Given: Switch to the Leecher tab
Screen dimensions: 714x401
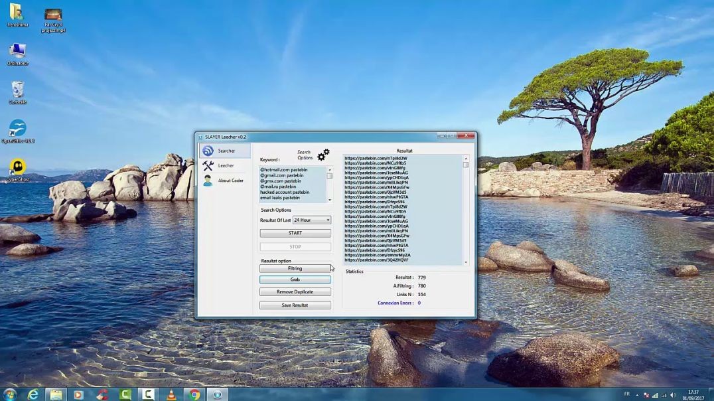Looking at the screenshot, I should tap(225, 166).
